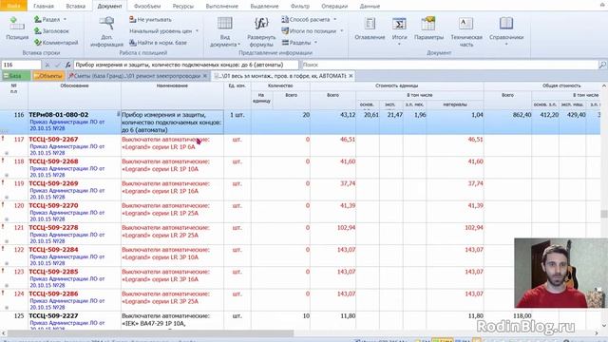This screenshot has width=608, height=342.
Task: Click the Поиск search field
Action: tap(449, 65)
